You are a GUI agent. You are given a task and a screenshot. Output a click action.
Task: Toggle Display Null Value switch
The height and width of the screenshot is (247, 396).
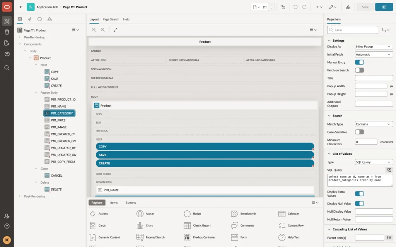point(359,203)
